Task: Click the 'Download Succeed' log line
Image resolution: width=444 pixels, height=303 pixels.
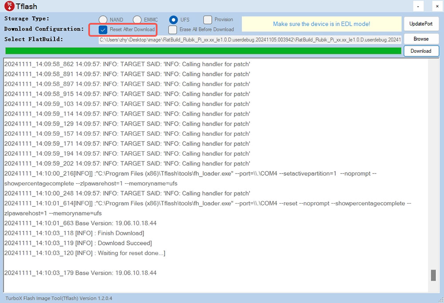Action: (x=78, y=243)
